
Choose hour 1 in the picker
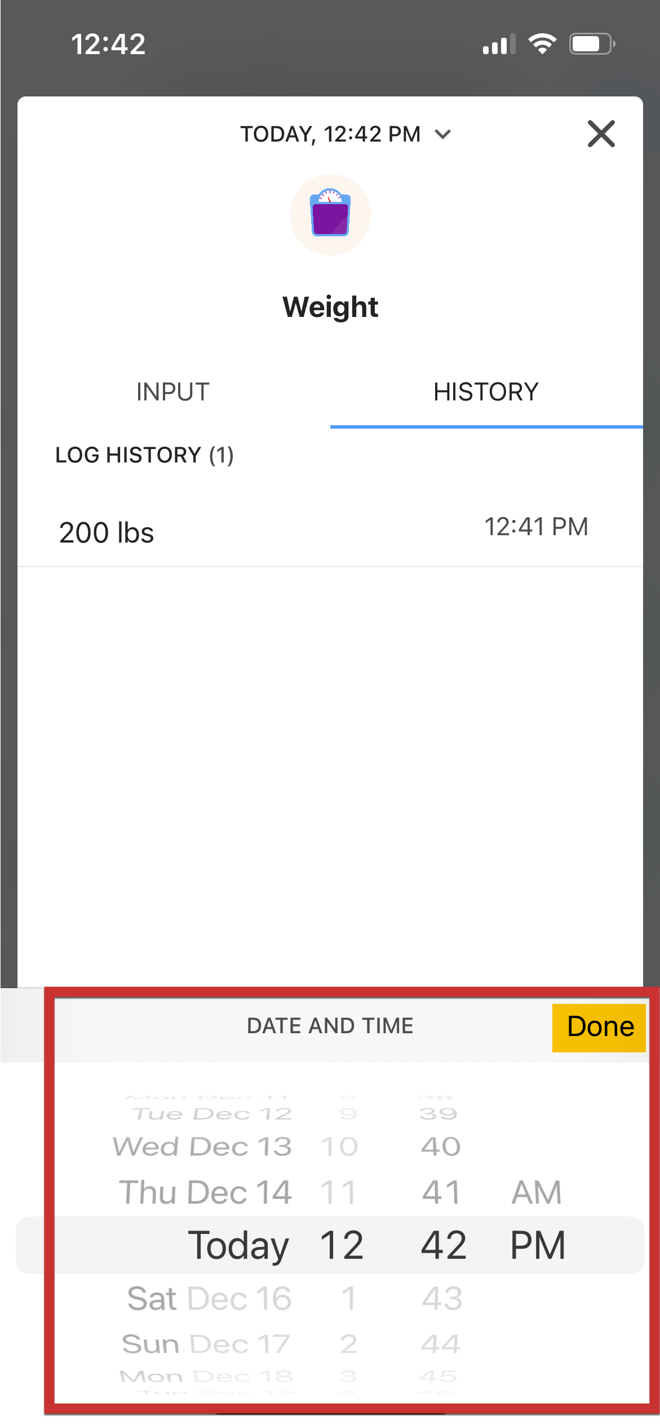pos(348,1298)
